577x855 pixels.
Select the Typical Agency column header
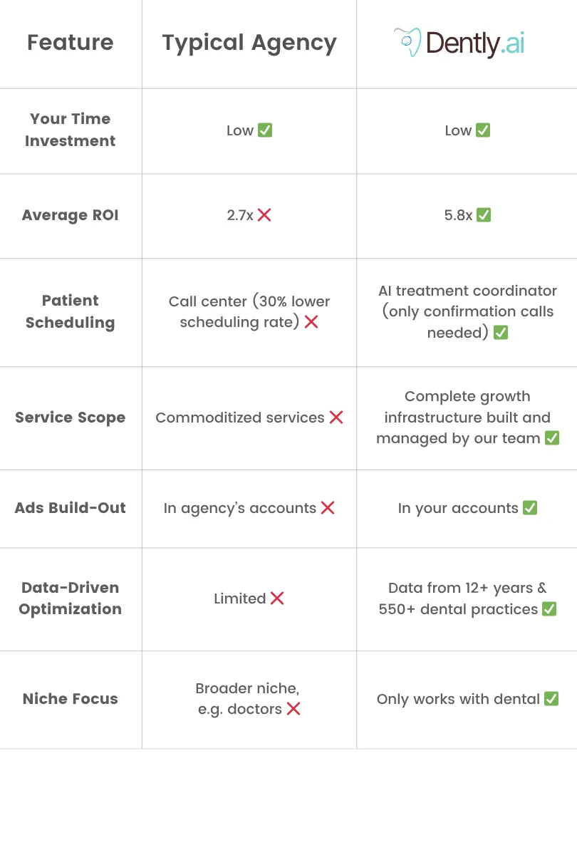point(249,43)
